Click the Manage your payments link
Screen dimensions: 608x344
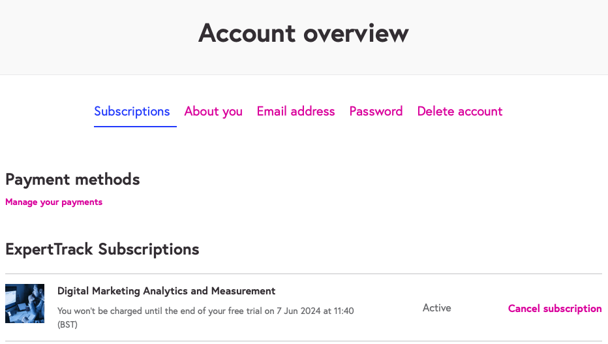click(53, 202)
